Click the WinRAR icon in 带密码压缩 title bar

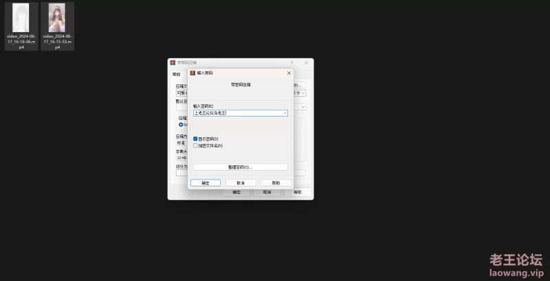pyautogui.click(x=173, y=62)
